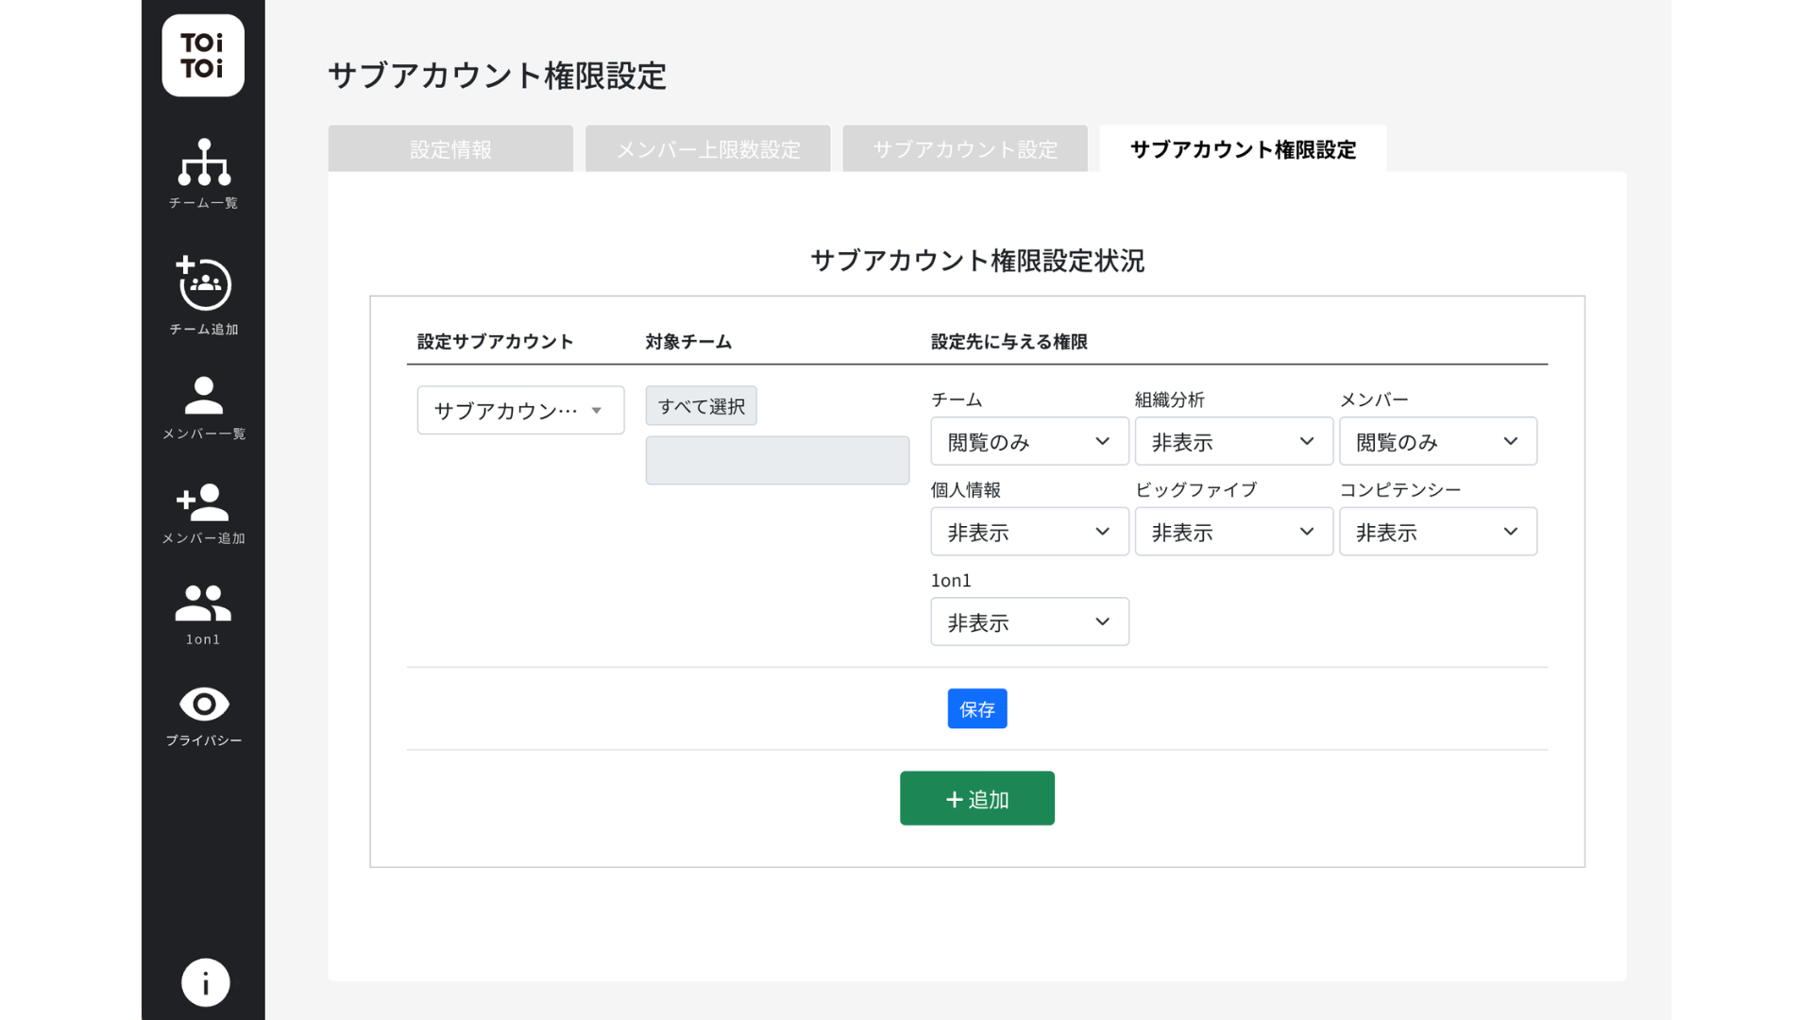This screenshot has height=1020, width=1813.
Task: Open the コンピテンシー permission dropdown
Action: point(1438,532)
